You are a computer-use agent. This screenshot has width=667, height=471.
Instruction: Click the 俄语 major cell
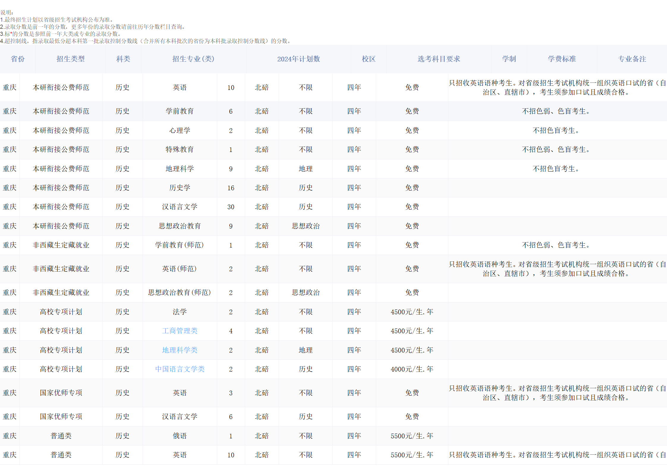click(x=180, y=436)
